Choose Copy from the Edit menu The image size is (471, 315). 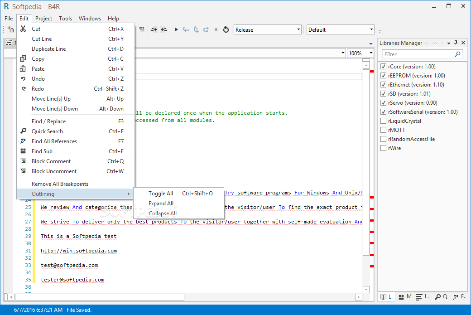(x=76, y=58)
